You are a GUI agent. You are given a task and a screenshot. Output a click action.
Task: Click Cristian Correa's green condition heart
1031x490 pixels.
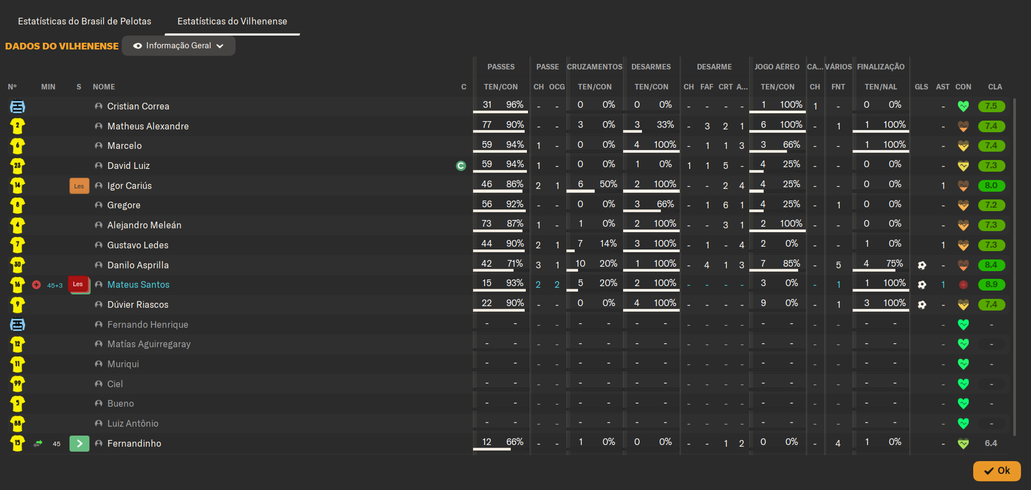coord(963,106)
